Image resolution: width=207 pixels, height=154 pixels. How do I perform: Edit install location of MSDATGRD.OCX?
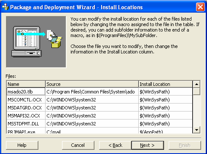[x=165, y=108]
